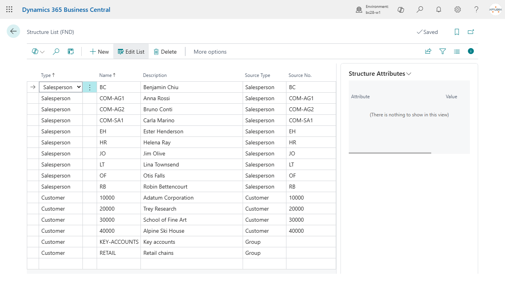The image size is (505, 284).
Task: Select the Name cell KEY-ACCOUNTS
Action: click(x=119, y=242)
